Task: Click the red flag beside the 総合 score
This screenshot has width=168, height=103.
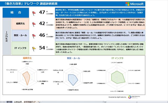Action: coord(34,13)
